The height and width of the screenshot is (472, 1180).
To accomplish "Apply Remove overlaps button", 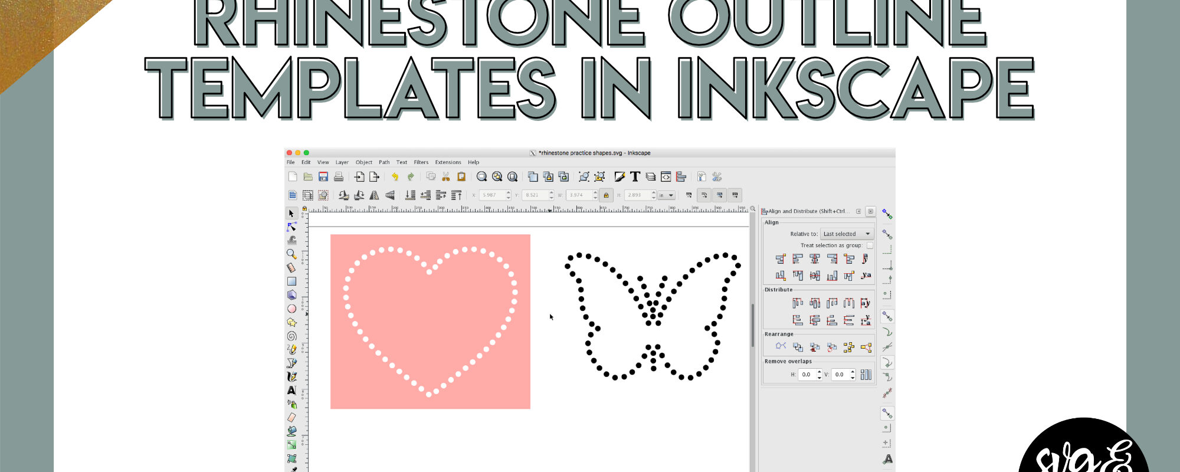I will [x=866, y=375].
